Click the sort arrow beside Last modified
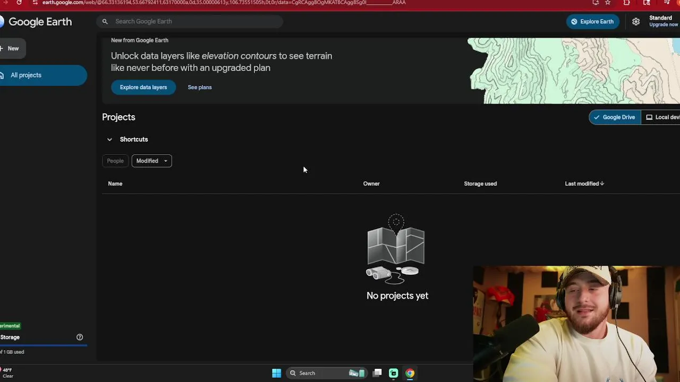680x382 pixels. click(602, 184)
